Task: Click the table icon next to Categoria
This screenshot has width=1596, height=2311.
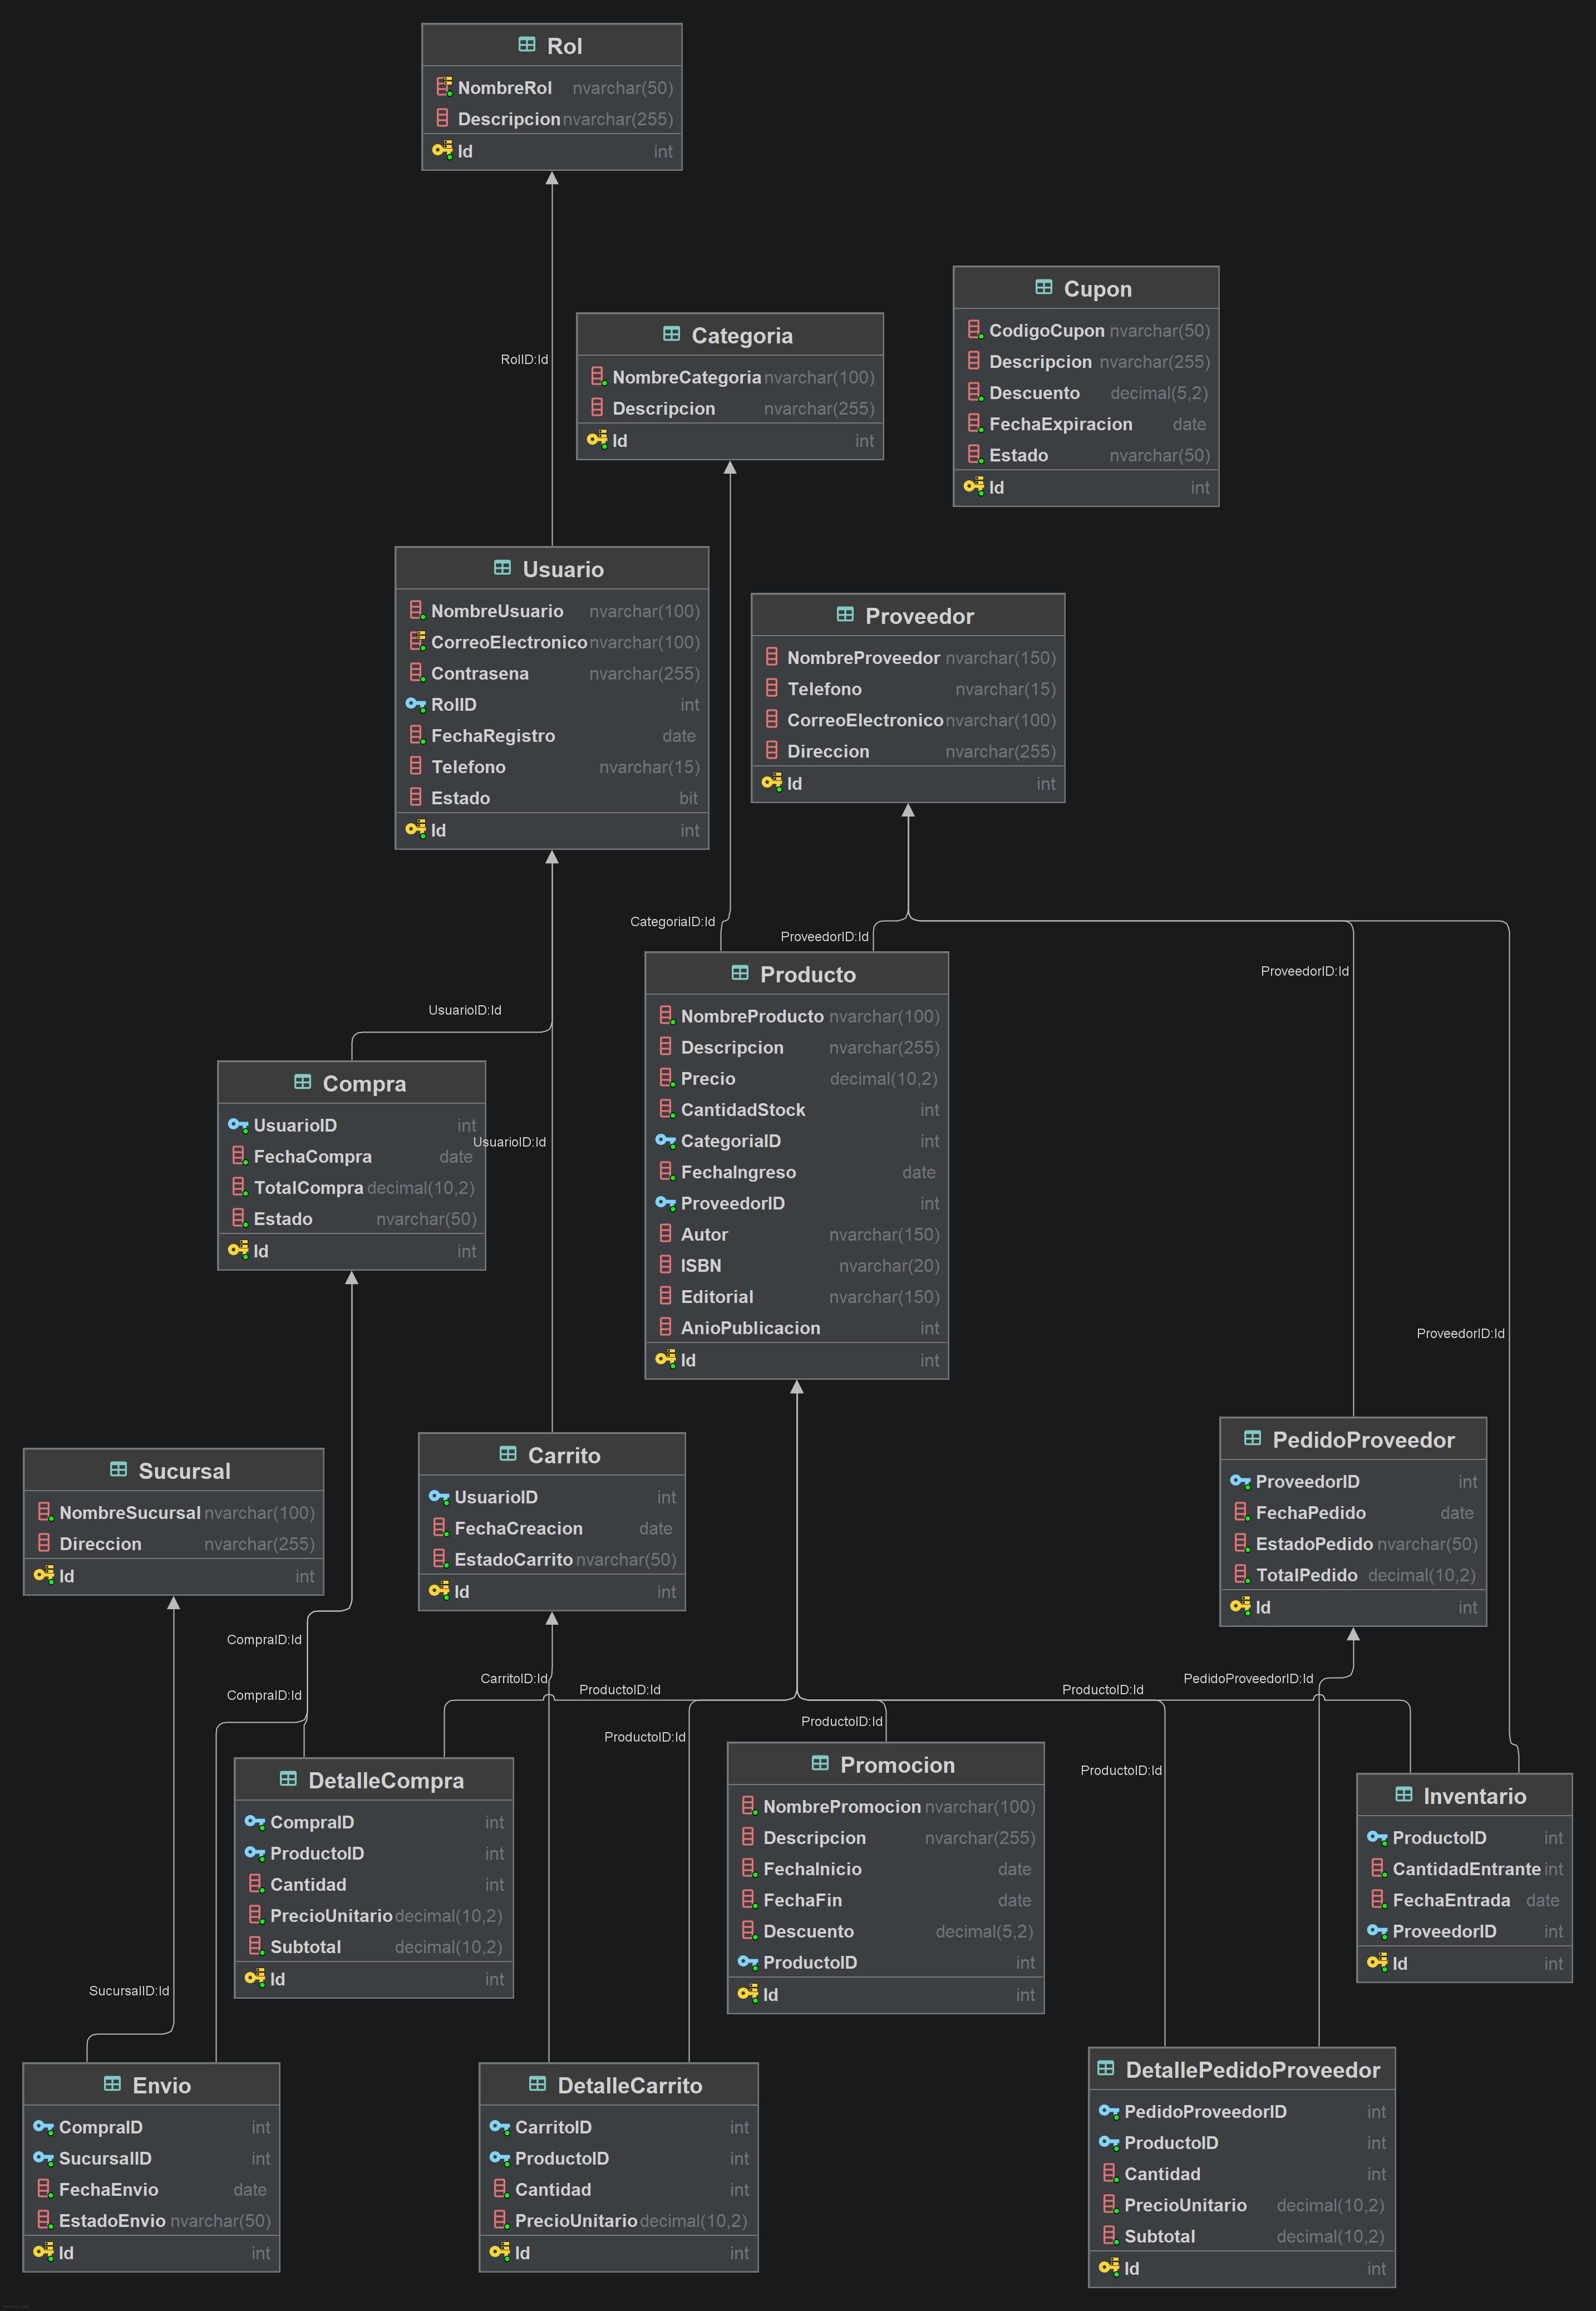Action: click(671, 334)
